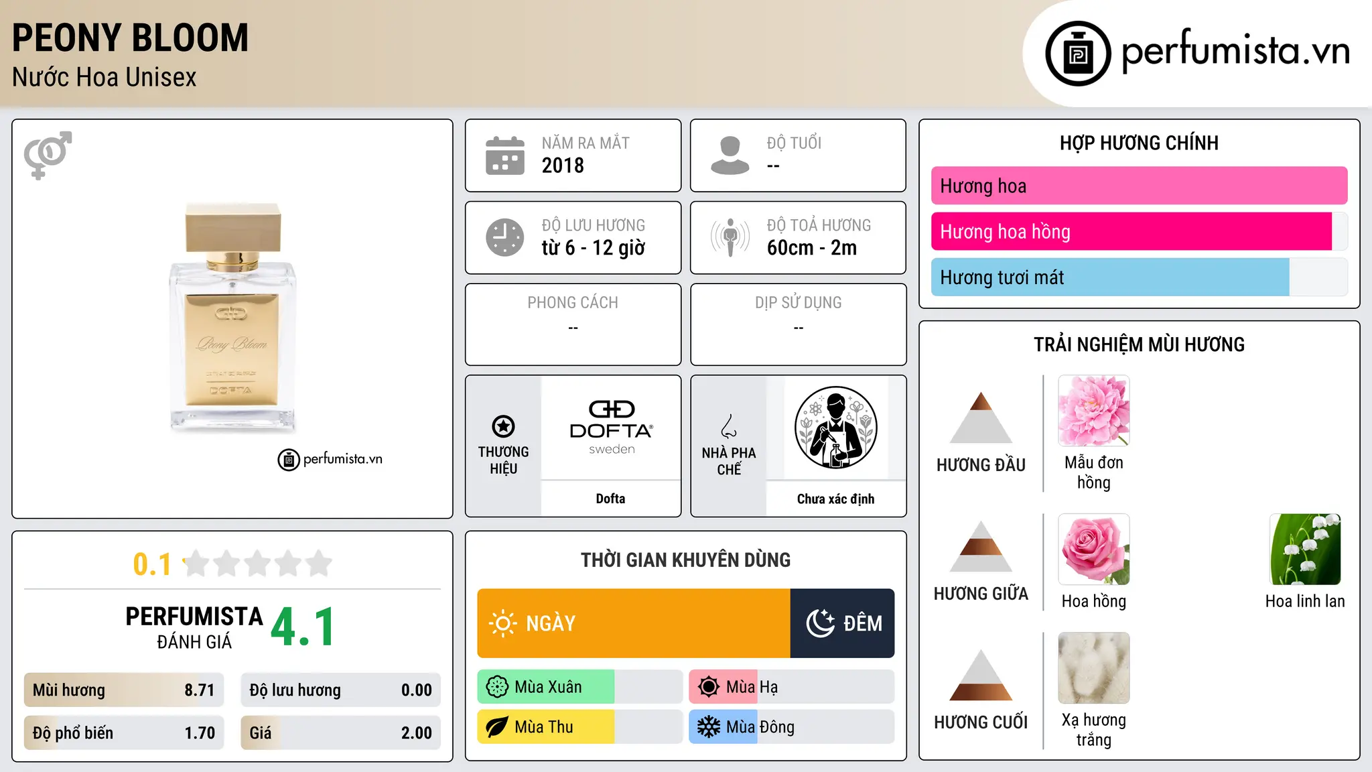Click the PEONY BLOOM title

coord(130,38)
